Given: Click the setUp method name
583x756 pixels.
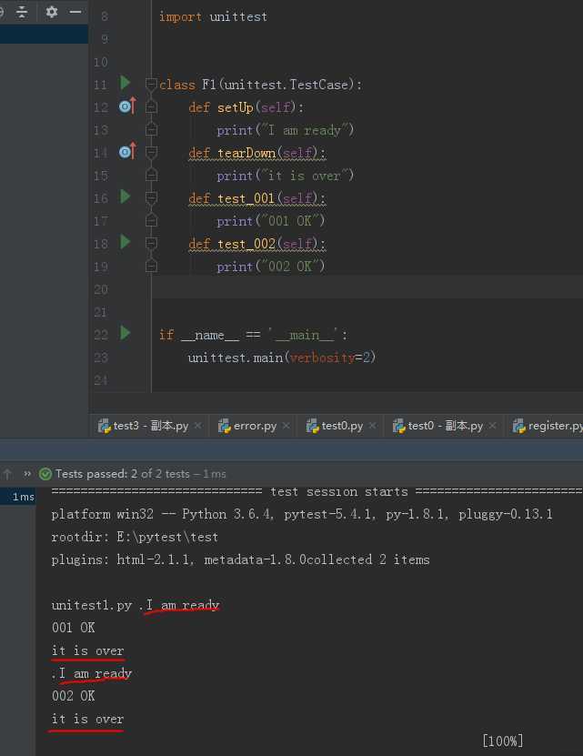Looking at the screenshot, I should [x=235, y=107].
